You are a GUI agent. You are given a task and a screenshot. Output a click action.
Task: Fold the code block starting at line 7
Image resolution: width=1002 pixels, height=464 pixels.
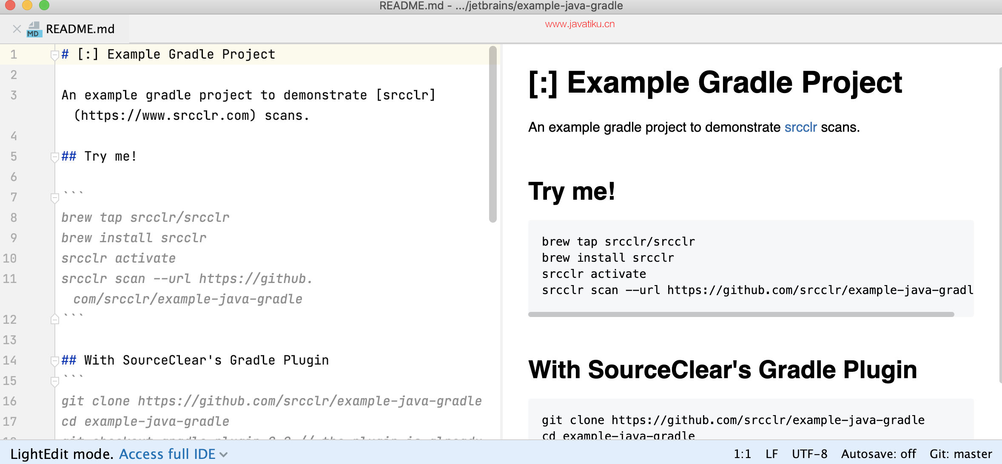tap(54, 198)
